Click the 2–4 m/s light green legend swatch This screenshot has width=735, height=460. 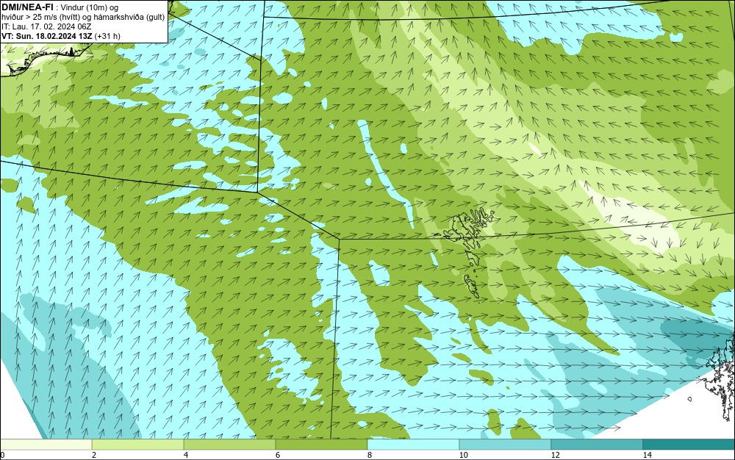pyautogui.click(x=138, y=445)
